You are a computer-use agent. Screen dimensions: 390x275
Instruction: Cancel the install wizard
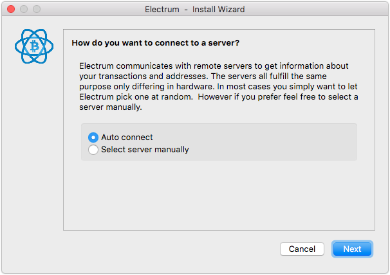[302, 249]
